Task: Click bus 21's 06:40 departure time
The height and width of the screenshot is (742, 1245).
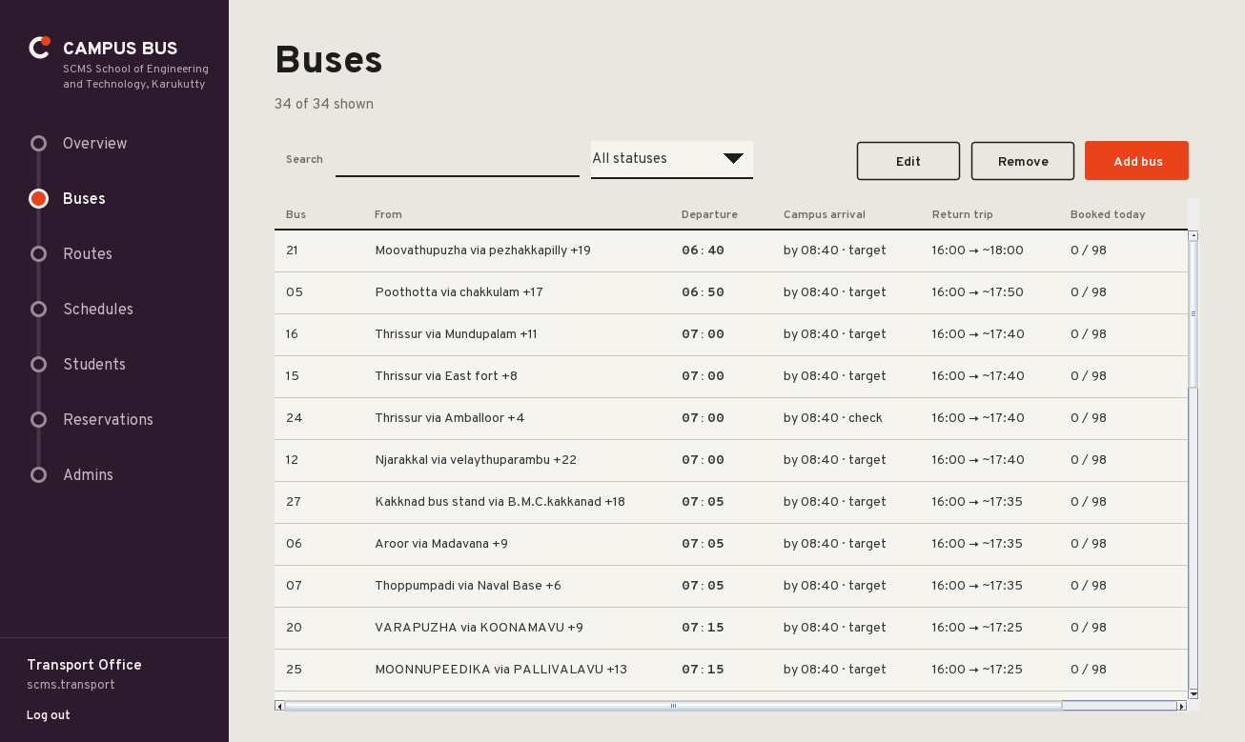Action: tap(704, 251)
